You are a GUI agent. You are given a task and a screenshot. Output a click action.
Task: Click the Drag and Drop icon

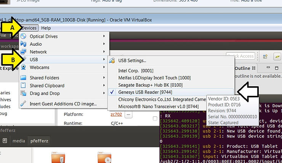coord(24,93)
